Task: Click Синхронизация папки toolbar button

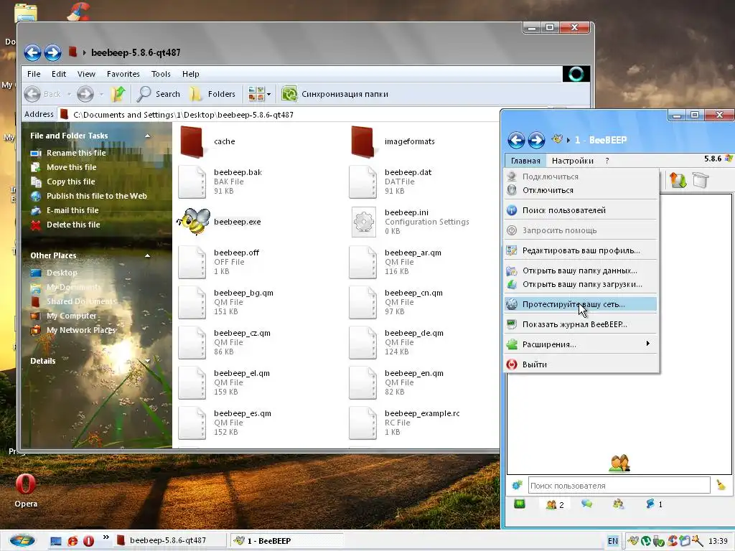Action: pos(335,94)
